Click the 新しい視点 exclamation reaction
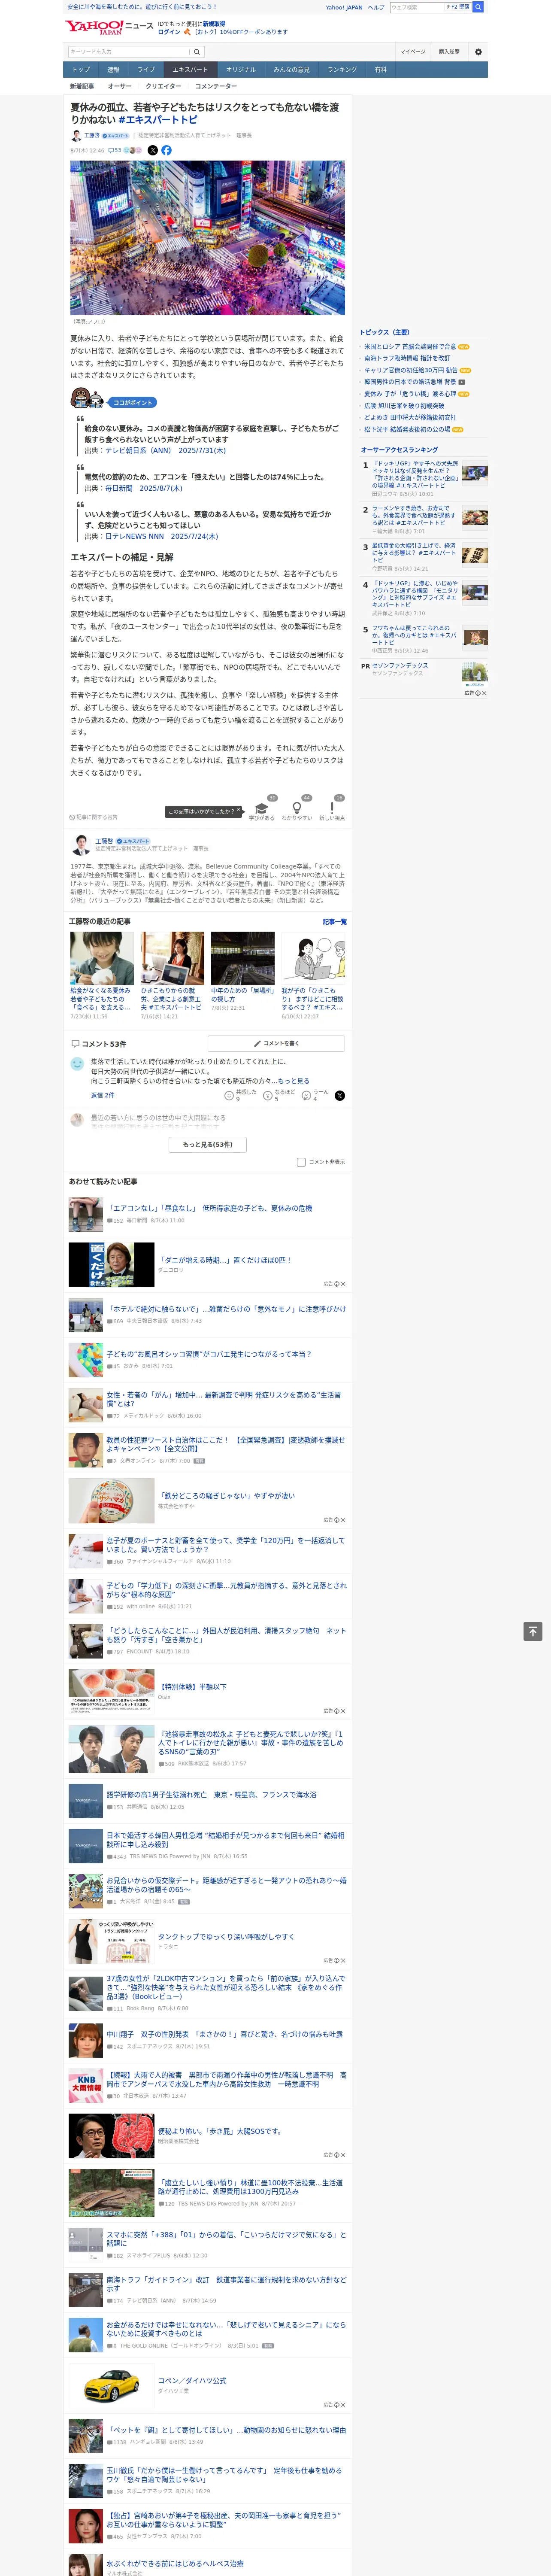The image size is (551, 2576). [332, 809]
